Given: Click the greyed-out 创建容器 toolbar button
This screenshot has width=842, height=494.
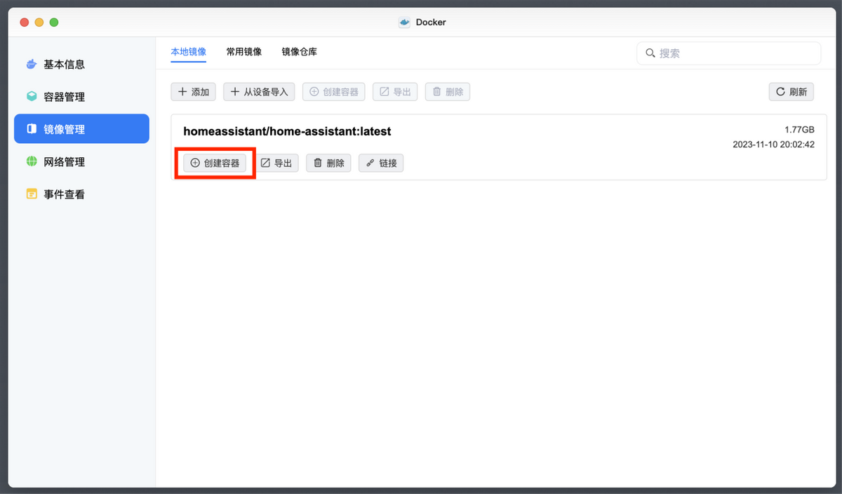Looking at the screenshot, I should pos(334,92).
